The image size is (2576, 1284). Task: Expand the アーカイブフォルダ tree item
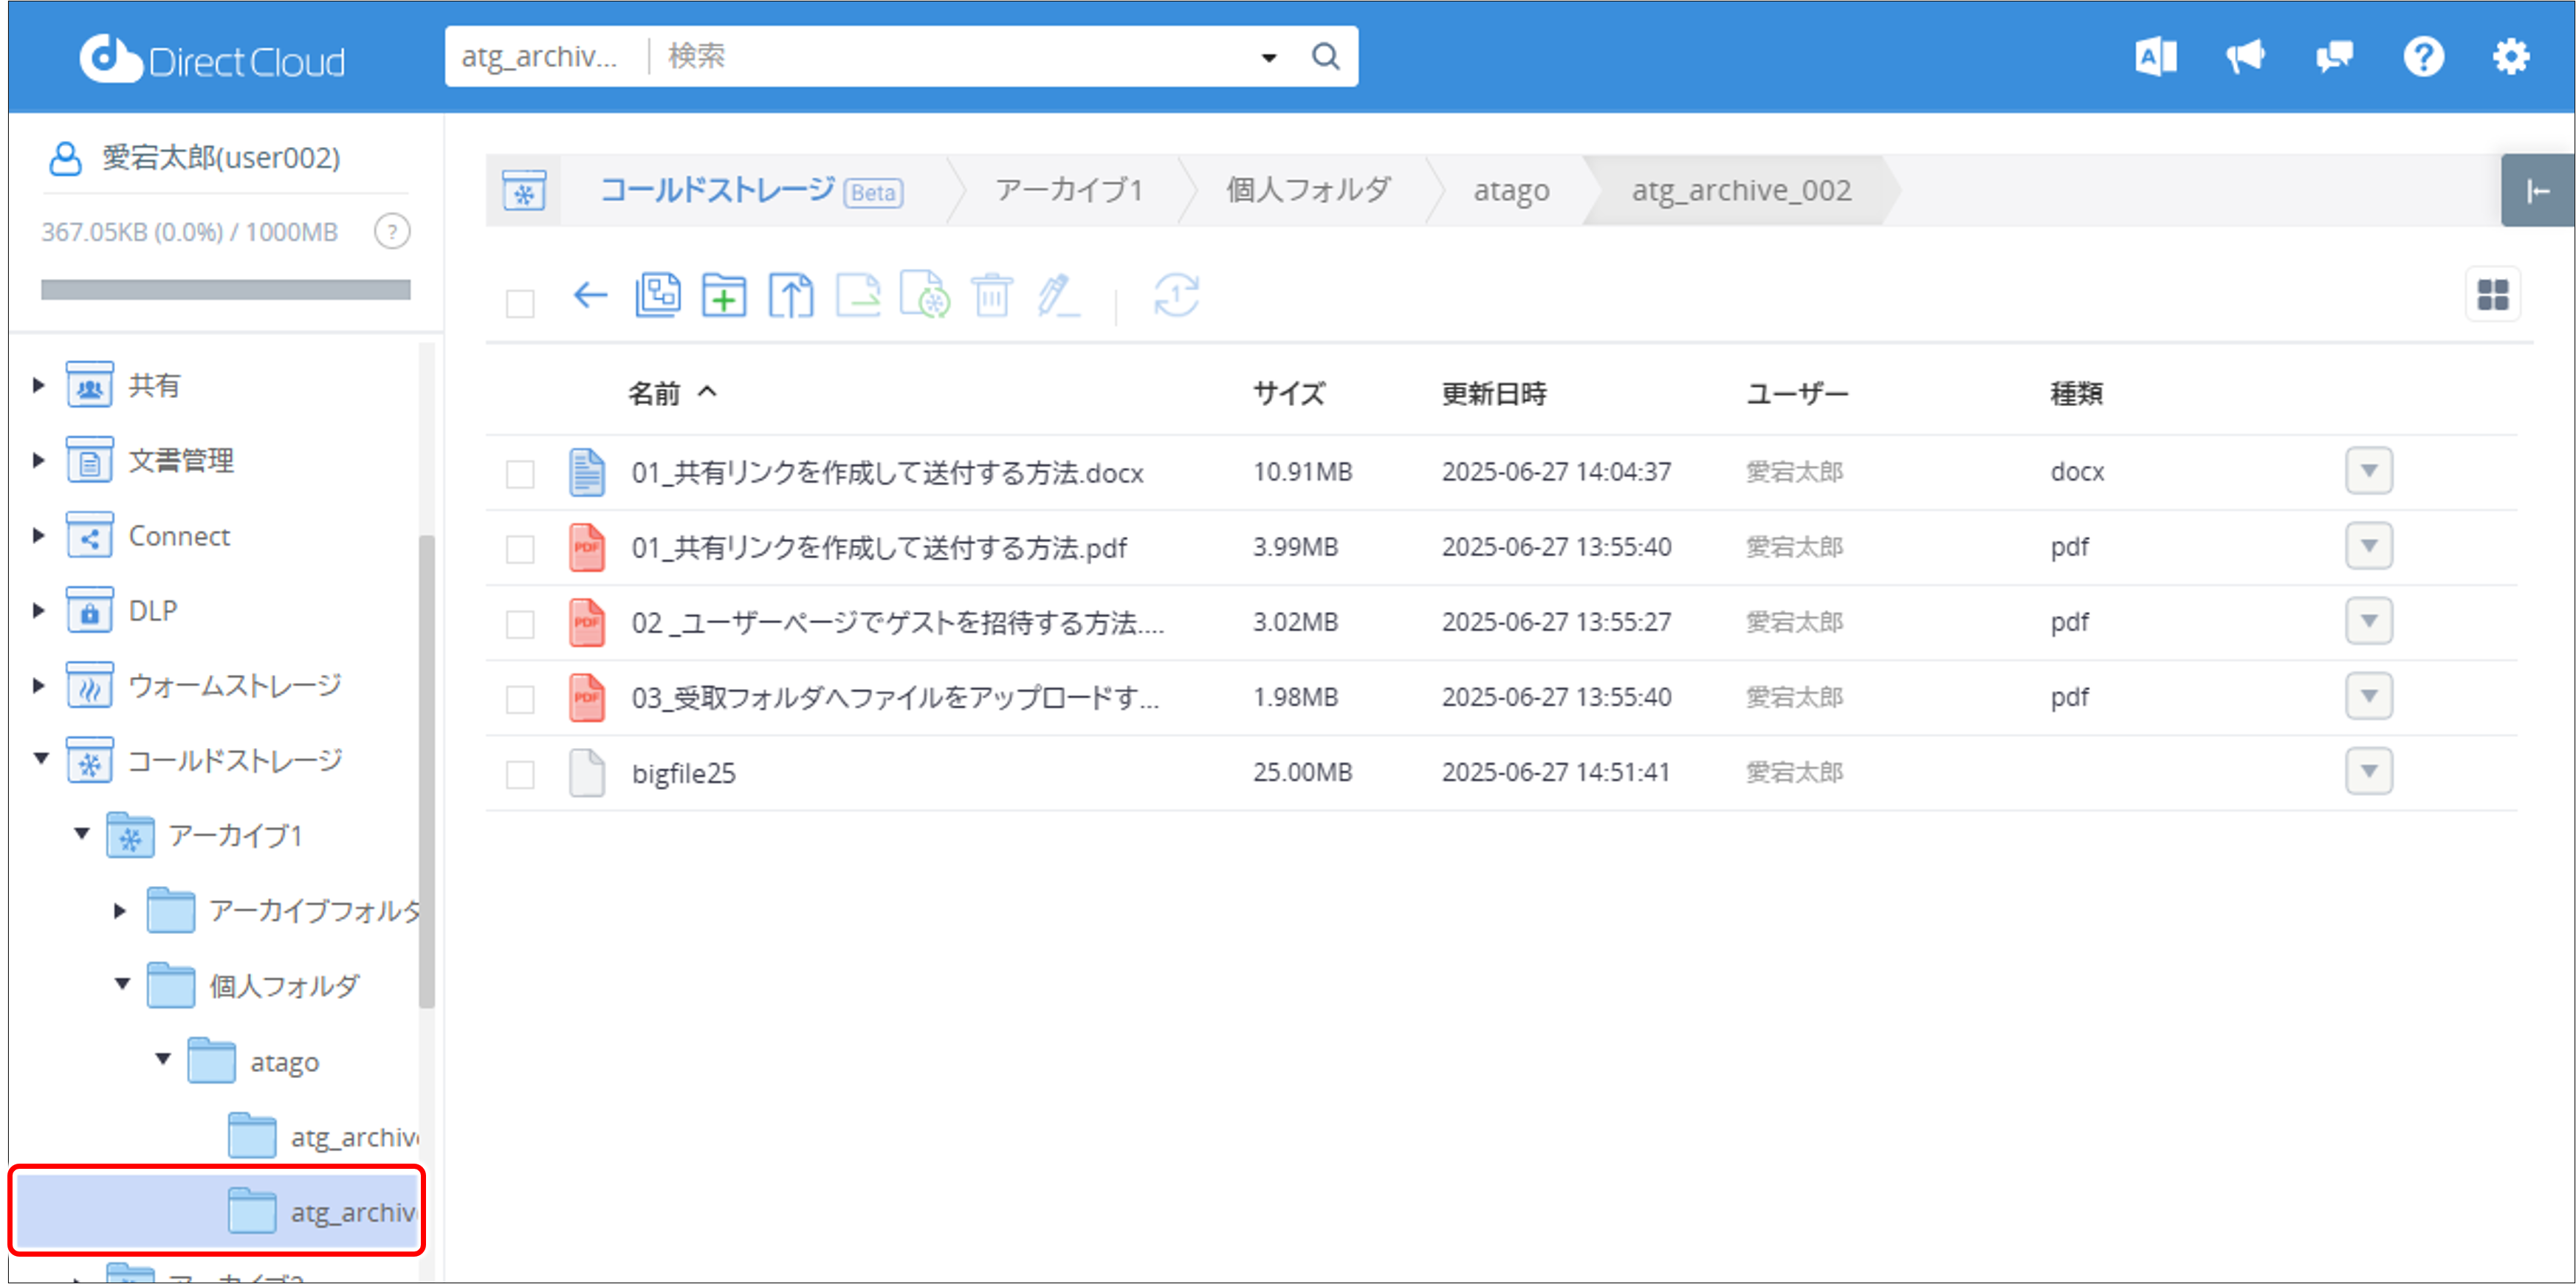pos(120,910)
